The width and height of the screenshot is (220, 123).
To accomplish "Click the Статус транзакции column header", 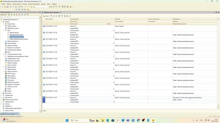I will (160, 19).
